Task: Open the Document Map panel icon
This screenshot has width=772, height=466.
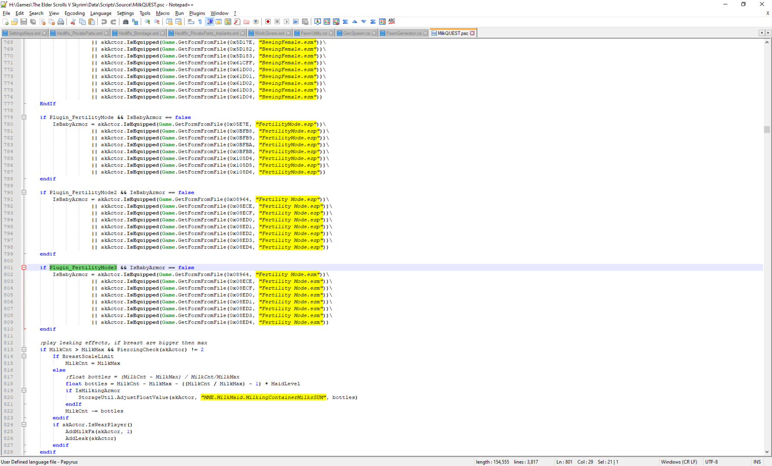Action: point(228,22)
